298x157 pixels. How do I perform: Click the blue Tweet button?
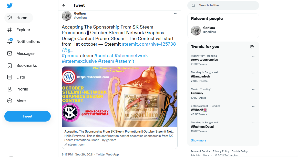tap(28, 116)
